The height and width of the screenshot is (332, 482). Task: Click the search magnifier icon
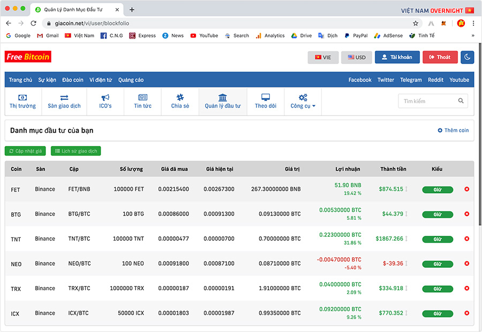[x=461, y=101]
